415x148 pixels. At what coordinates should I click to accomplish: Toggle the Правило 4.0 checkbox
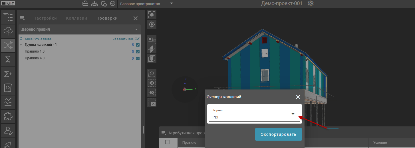pyautogui.click(x=138, y=59)
